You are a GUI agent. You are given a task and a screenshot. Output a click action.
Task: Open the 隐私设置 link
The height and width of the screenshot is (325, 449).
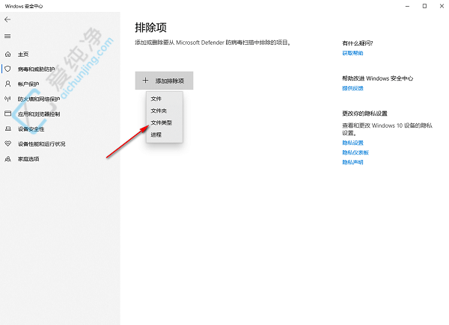pyautogui.click(x=352, y=143)
